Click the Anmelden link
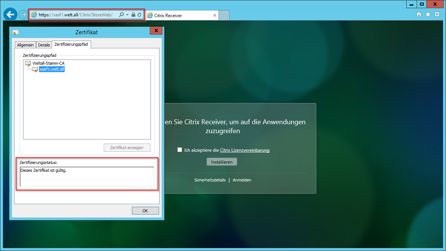The width and height of the screenshot is (446, 251). point(242,180)
